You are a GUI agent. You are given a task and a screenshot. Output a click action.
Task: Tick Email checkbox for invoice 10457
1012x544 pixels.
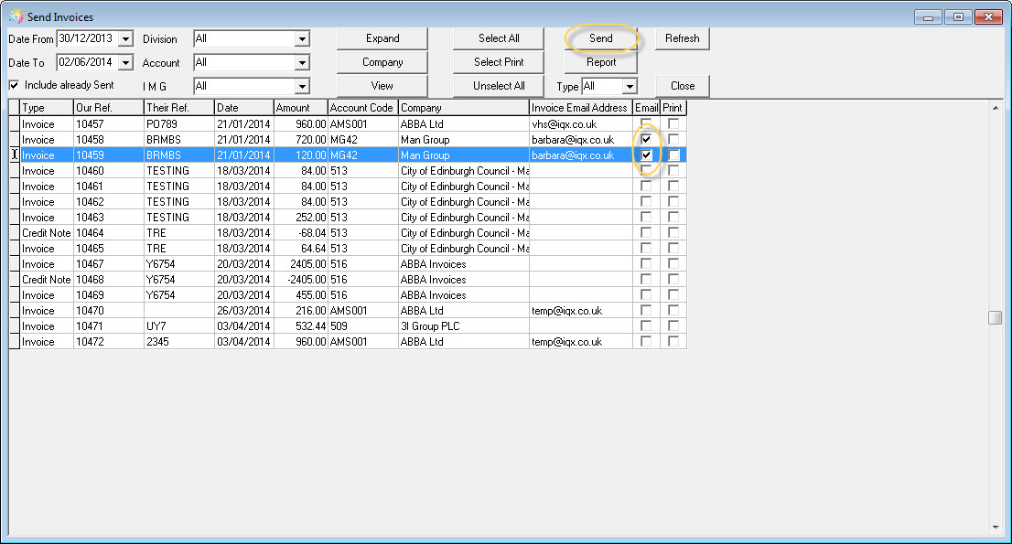click(x=646, y=123)
